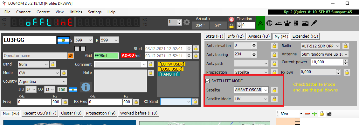Expand the Mode CW dropdown

tap(39, 73)
